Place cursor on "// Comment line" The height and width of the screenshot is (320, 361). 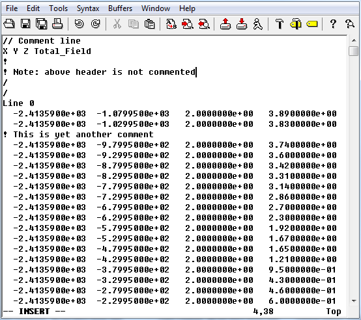pos(42,41)
